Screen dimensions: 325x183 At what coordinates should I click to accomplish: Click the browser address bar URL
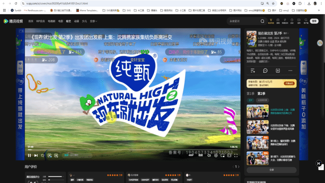pyautogui.click(x=57, y=3)
